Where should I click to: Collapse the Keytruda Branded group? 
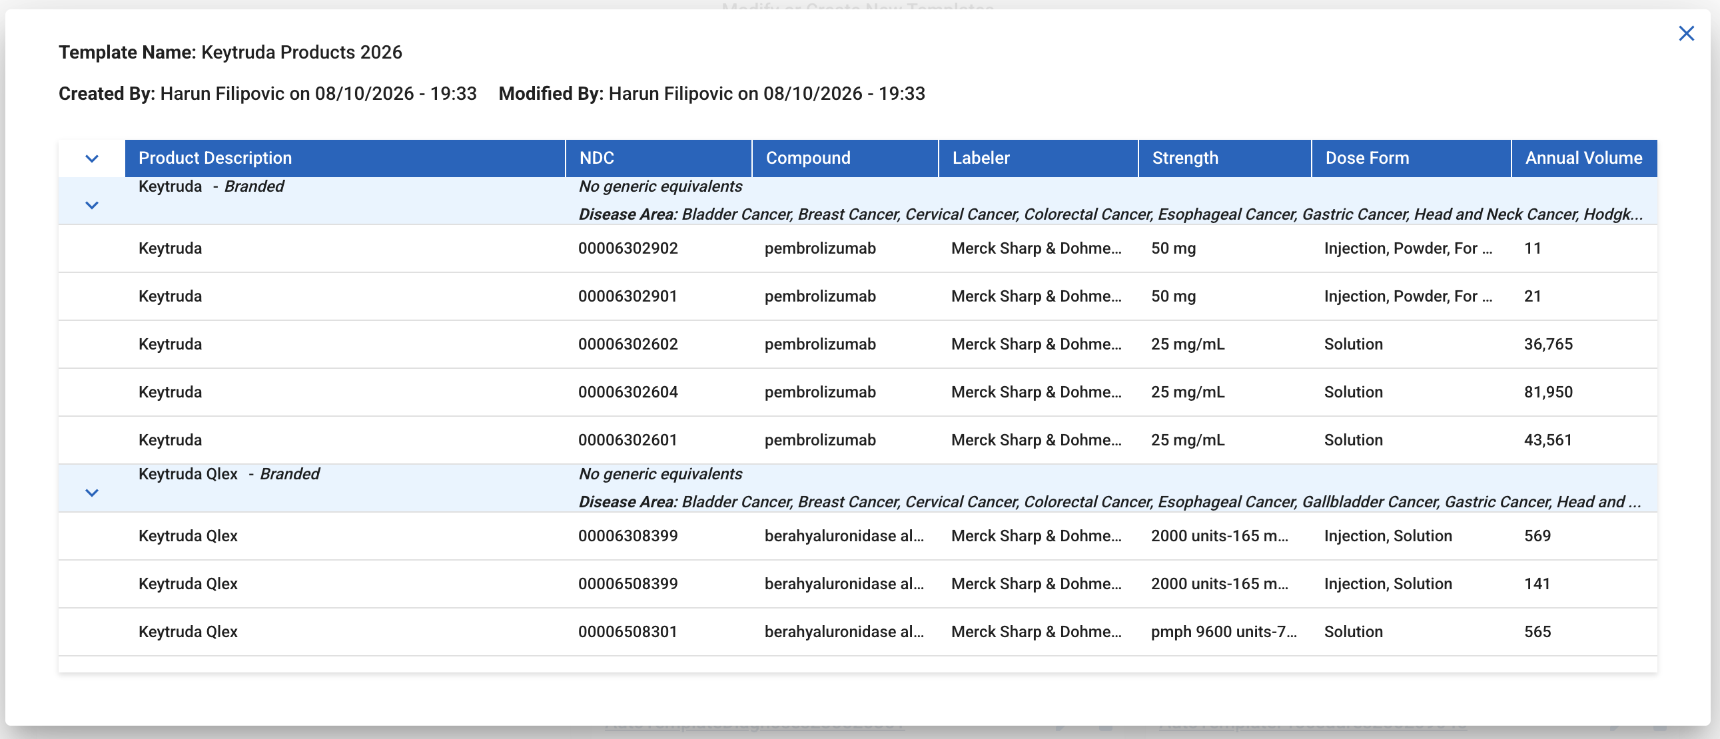(x=92, y=205)
